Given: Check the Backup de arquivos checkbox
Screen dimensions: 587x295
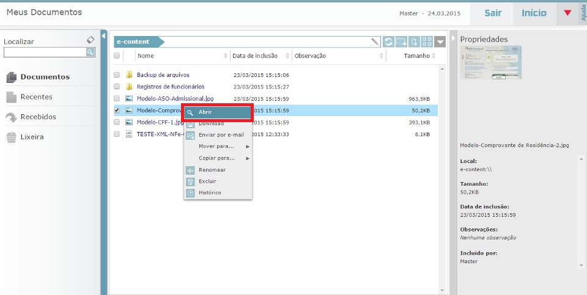Looking at the screenshot, I should click(x=117, y=75).
